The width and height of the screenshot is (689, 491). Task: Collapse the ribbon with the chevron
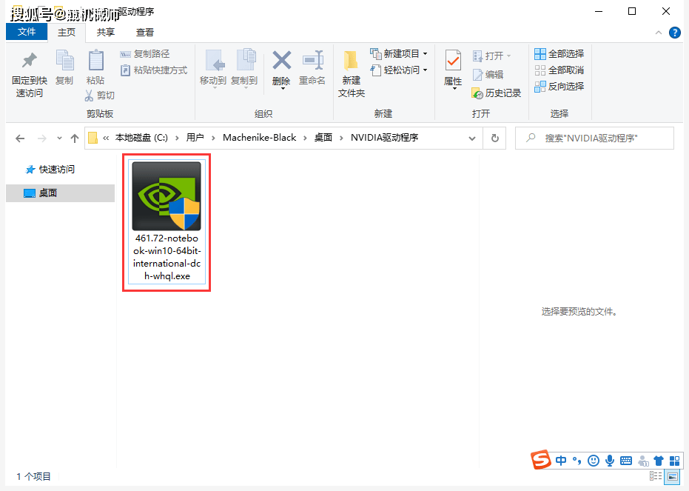[658, 33]
